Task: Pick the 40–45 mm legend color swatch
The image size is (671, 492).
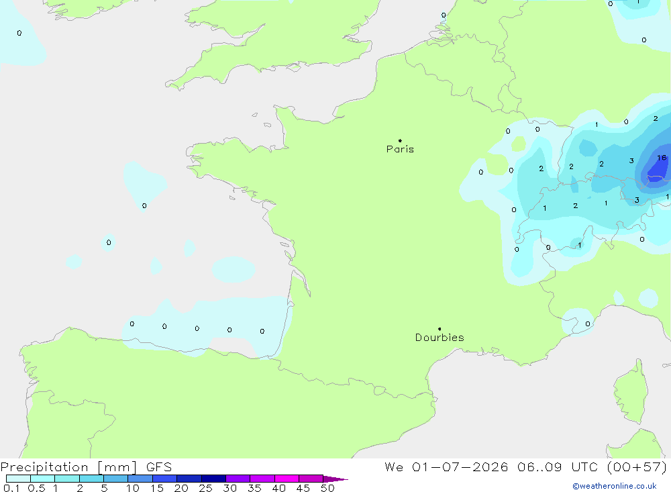Action: click(x=287, y=479)
